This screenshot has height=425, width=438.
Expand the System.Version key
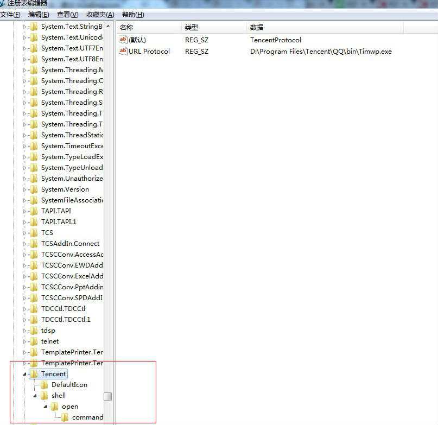[x=24, y=189]
